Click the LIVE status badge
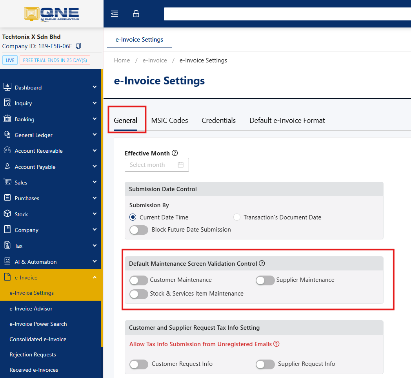Viewport: 411px width, 378px height. click(10, 60)
